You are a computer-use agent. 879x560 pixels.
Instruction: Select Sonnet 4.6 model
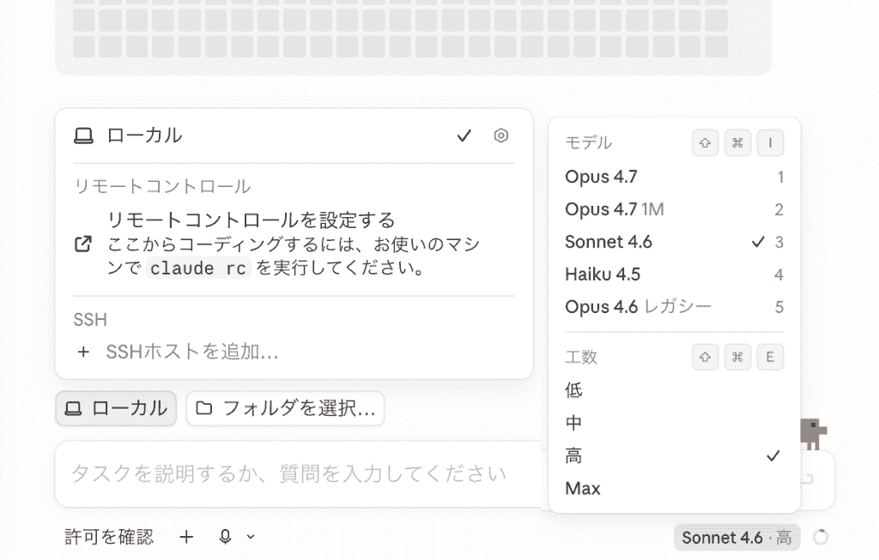tap(675, 242)
